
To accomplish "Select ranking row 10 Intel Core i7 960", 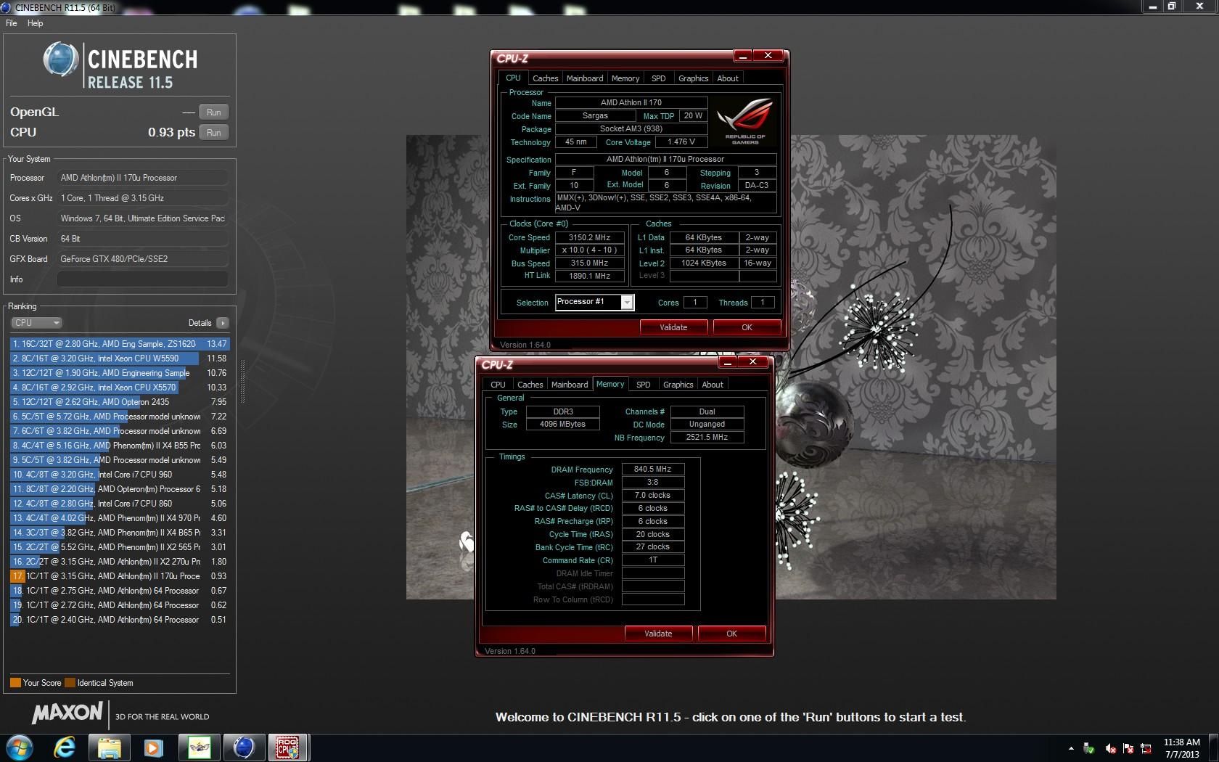I will click(x=120, y=475).
